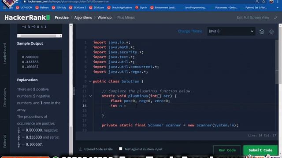The image size is (282, 158).
Task: Go to the Algorithms breadcrumb
Action: pyautogui.click(x=83, y=18)
